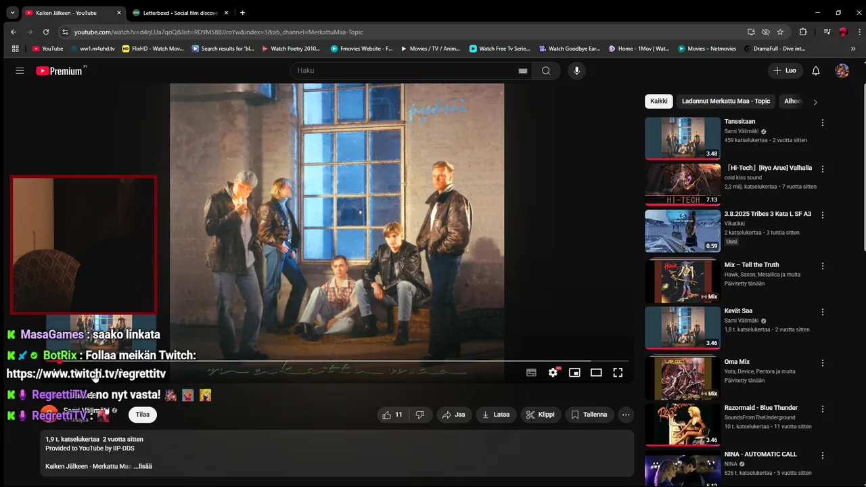
Task: Seek on the video progress bar
Action: (337, 361)
